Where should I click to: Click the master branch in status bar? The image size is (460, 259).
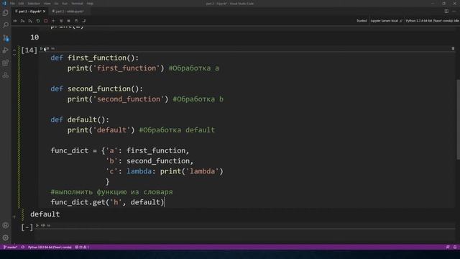click(x=10, y=247)
